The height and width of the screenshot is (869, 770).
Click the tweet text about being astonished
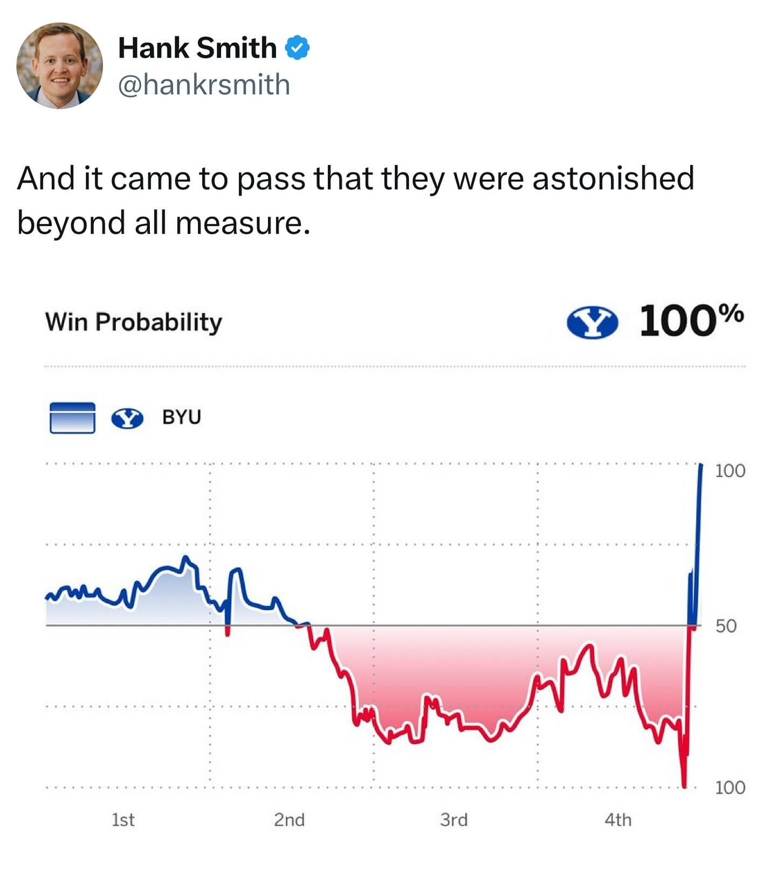(355, 201)
